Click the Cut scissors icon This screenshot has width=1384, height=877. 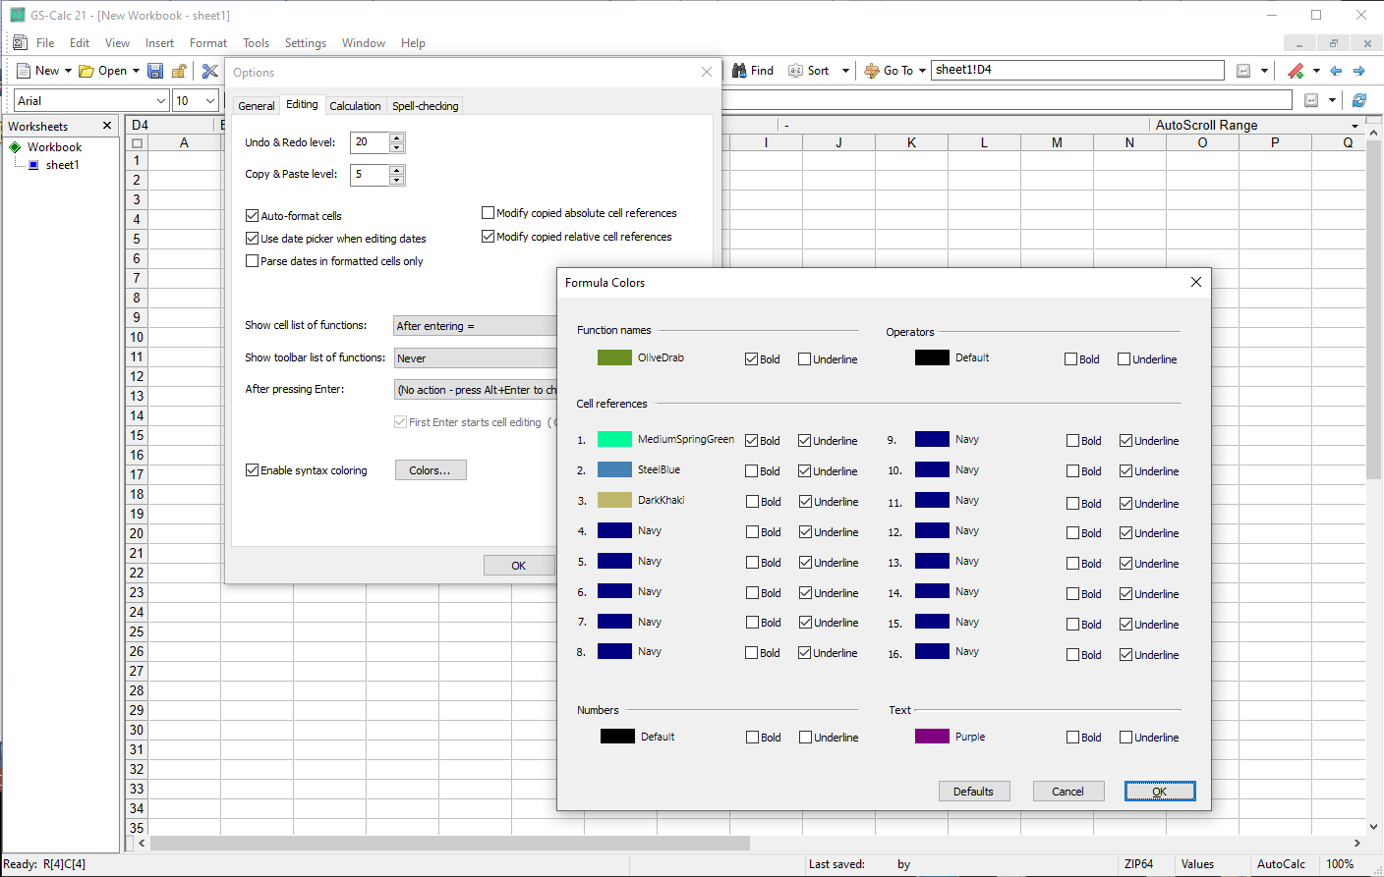tap(209, 70)
